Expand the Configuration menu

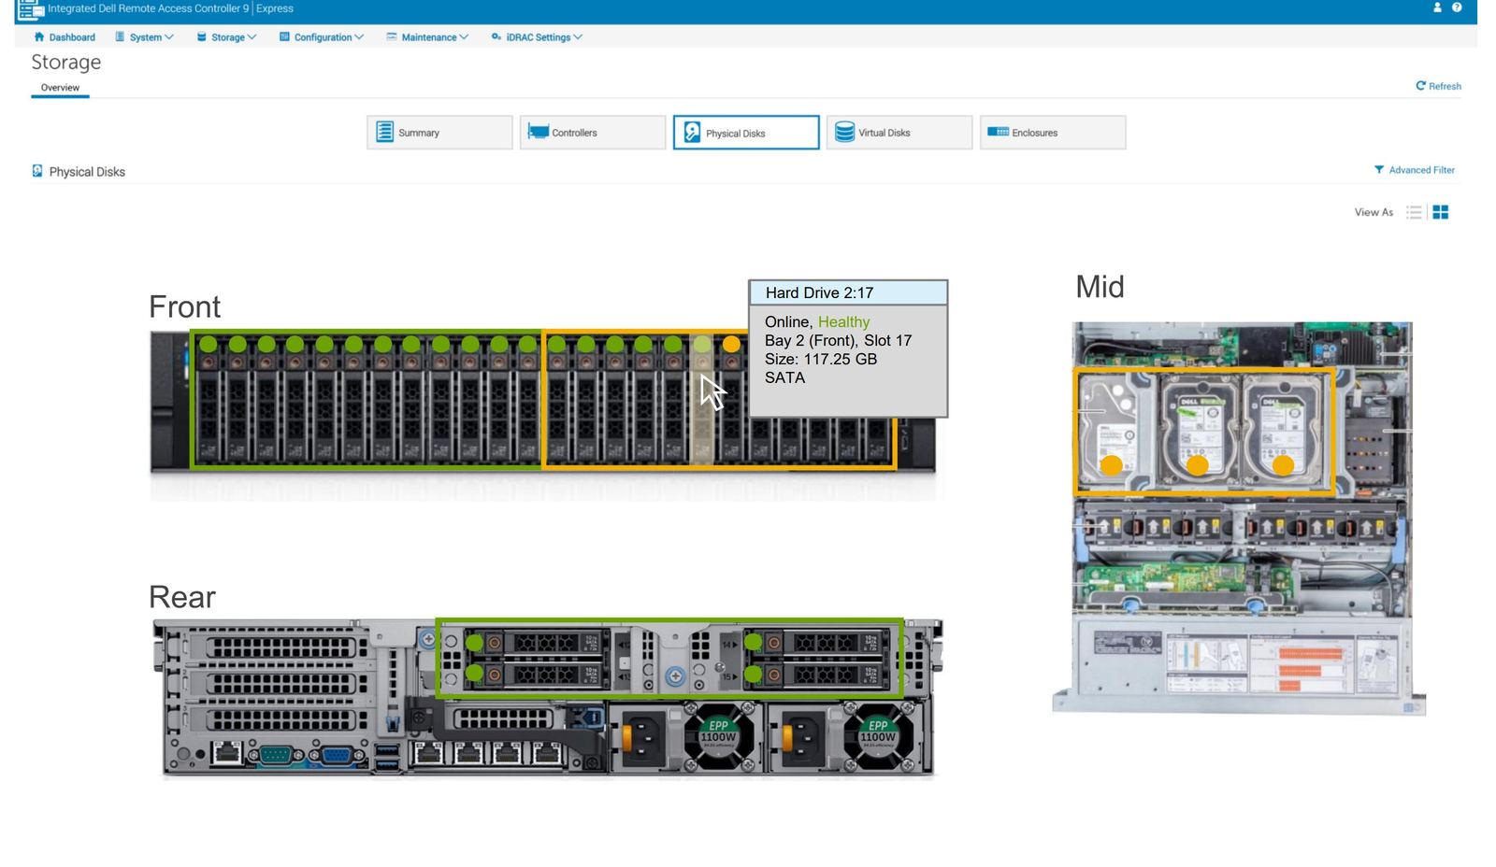321,37
